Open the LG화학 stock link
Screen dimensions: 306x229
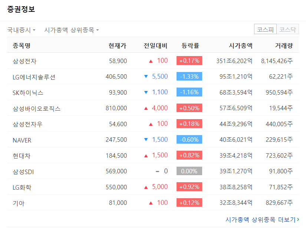pyautogui.click(x=22, y=187)
